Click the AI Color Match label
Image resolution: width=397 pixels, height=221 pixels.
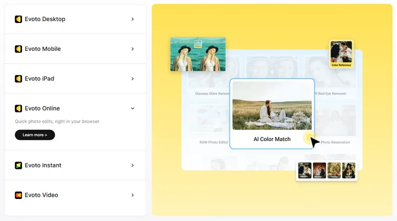click(x=272, y=139)
